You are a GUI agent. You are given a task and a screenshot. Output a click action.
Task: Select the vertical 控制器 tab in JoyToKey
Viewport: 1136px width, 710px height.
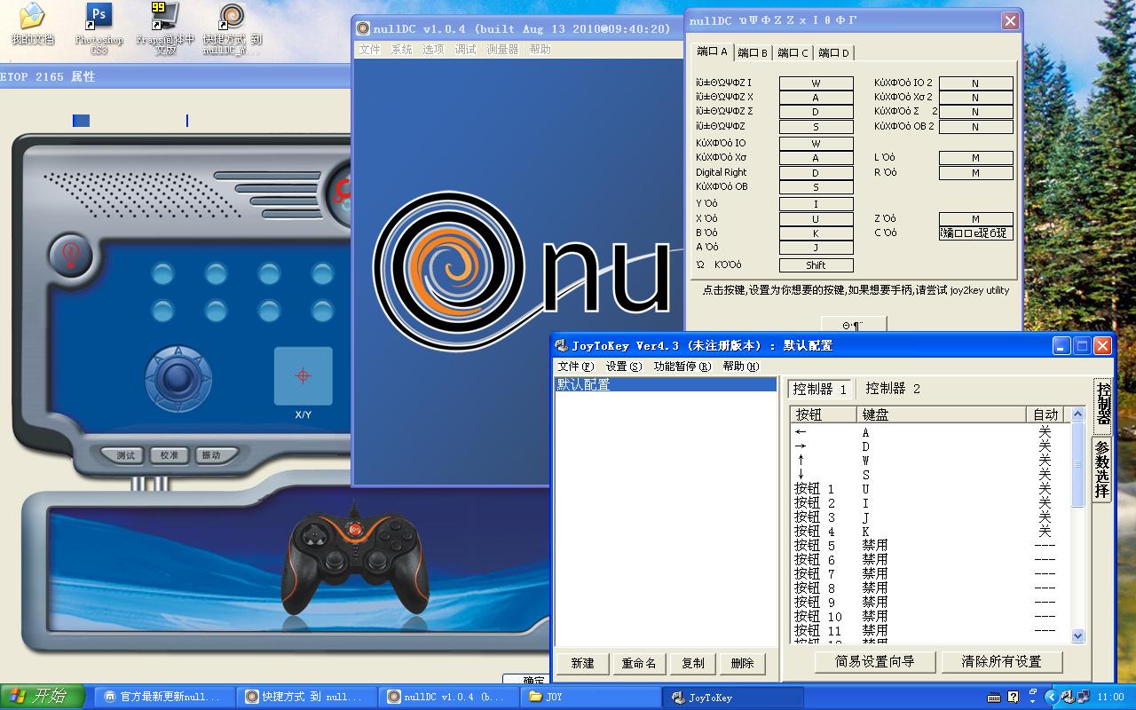tap(1103, 406)
